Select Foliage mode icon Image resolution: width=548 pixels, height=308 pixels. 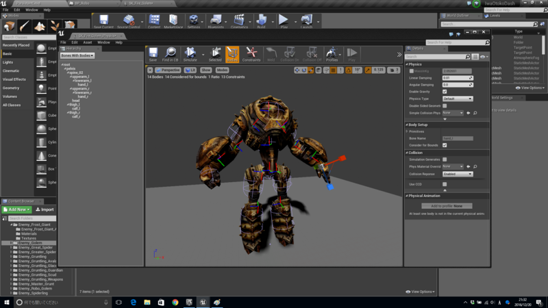point(55,26)
